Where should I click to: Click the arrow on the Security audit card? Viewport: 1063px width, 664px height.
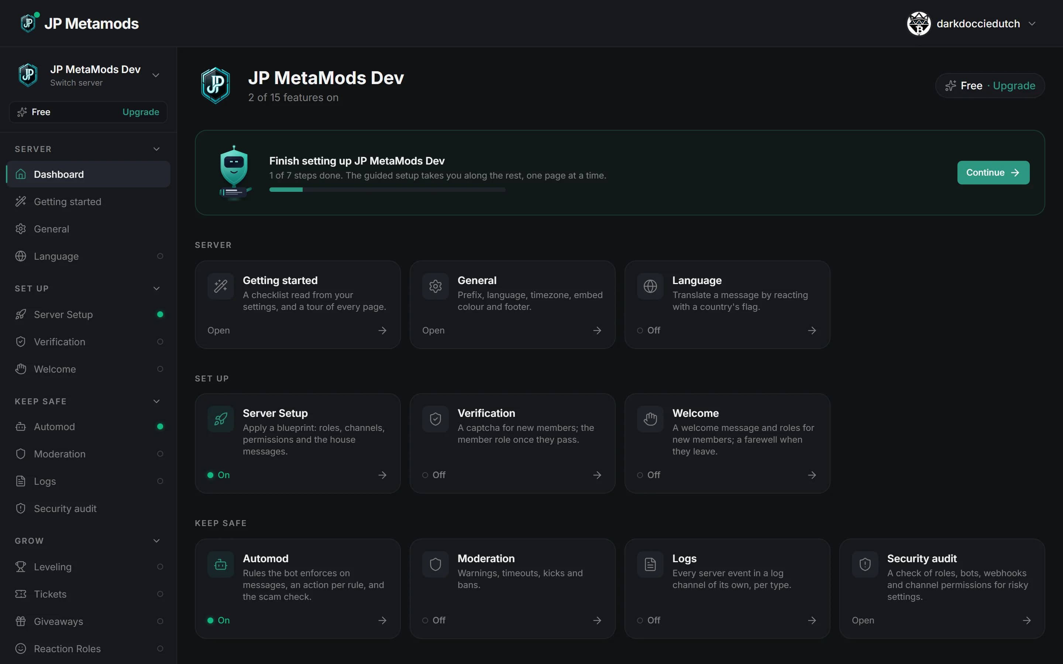pyautogui.click(x=1026, y=620)
